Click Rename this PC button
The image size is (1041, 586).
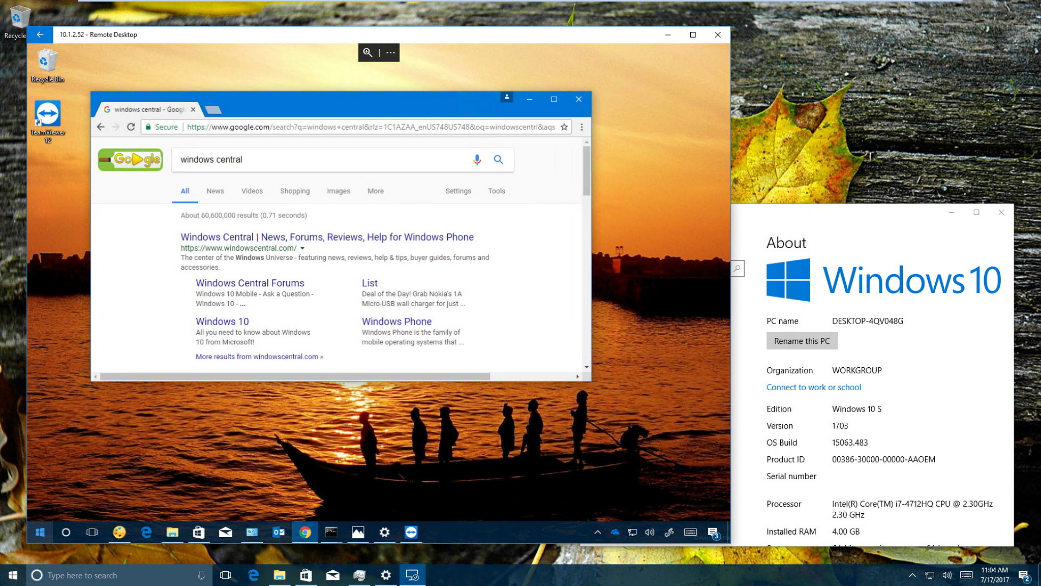802,341
